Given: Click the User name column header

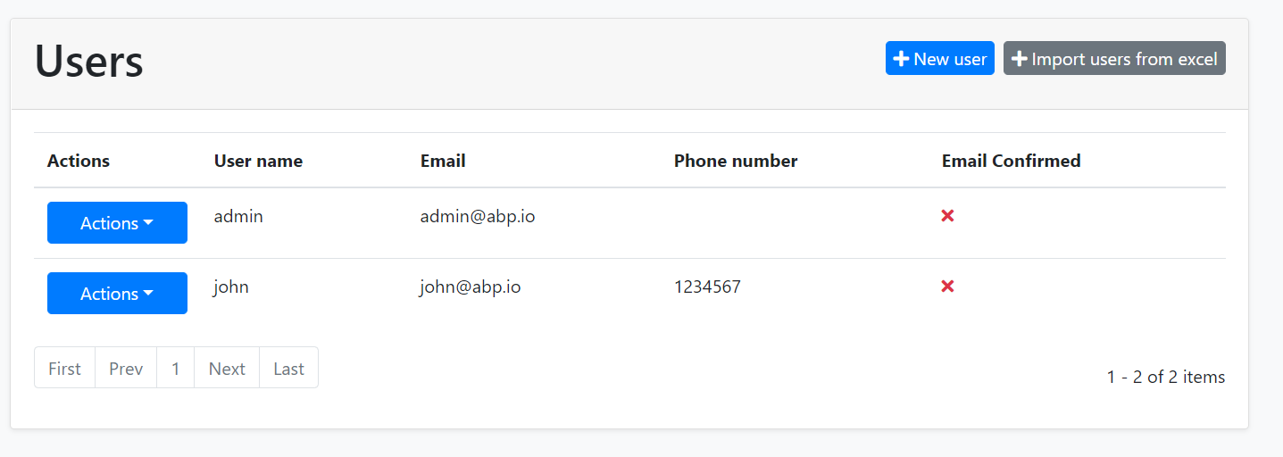Looking at the screenshot, I should tap(258, 162).
